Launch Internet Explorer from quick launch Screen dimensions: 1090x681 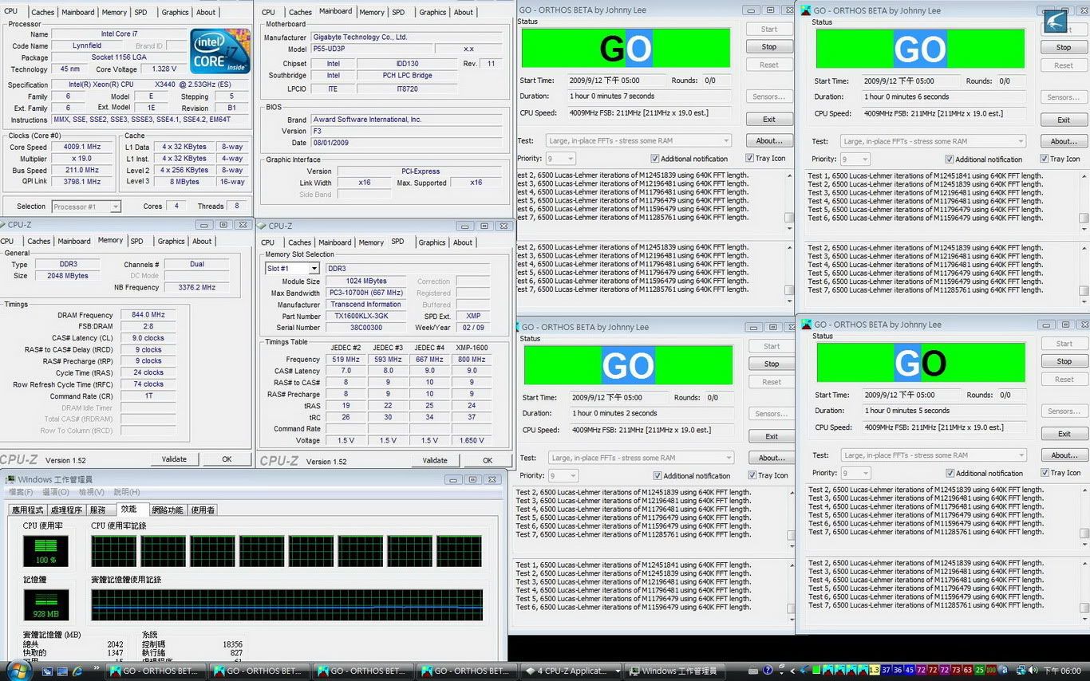point(79,671)
